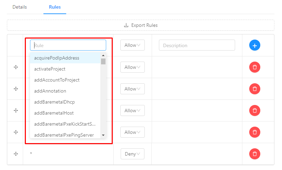This screenshot has width=282, height=170.
Task: Choose activateProject in the rule list
Action: [x=65, y=69]
